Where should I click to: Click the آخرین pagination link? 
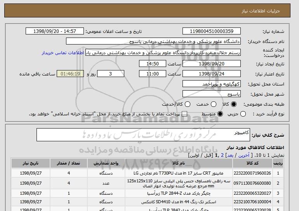pyautogui.click(x=244, y=155)
